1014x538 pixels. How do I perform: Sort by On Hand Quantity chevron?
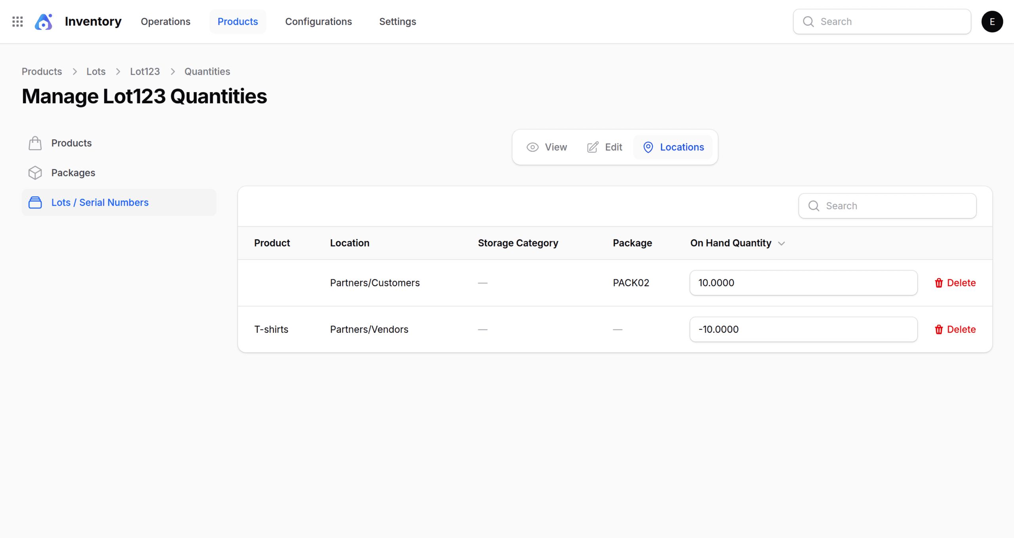781,243
